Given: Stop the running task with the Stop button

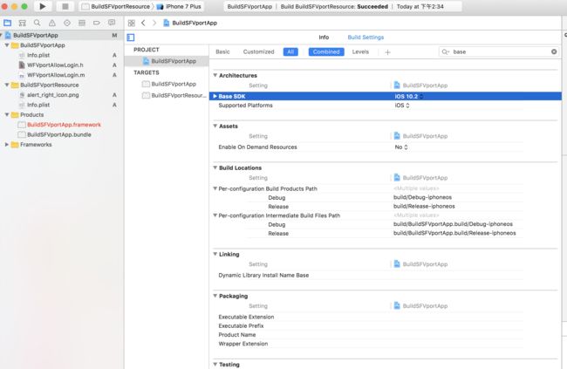Looking at the screenshot, I should point(65,6).
